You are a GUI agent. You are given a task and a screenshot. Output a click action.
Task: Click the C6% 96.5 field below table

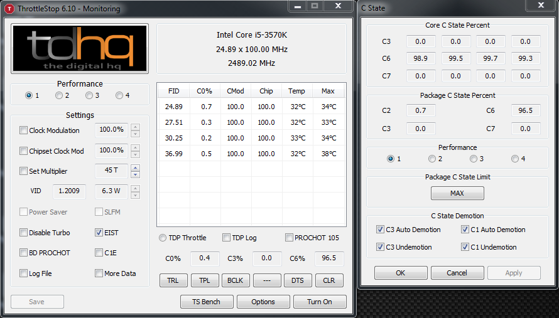point(329,258)
